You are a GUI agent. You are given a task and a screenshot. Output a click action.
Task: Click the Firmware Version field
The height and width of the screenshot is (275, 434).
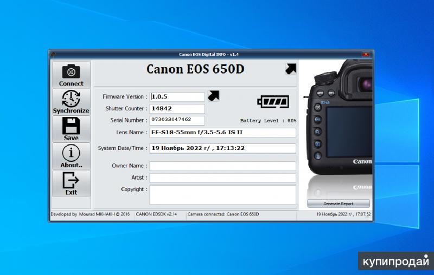click(177, 97)
